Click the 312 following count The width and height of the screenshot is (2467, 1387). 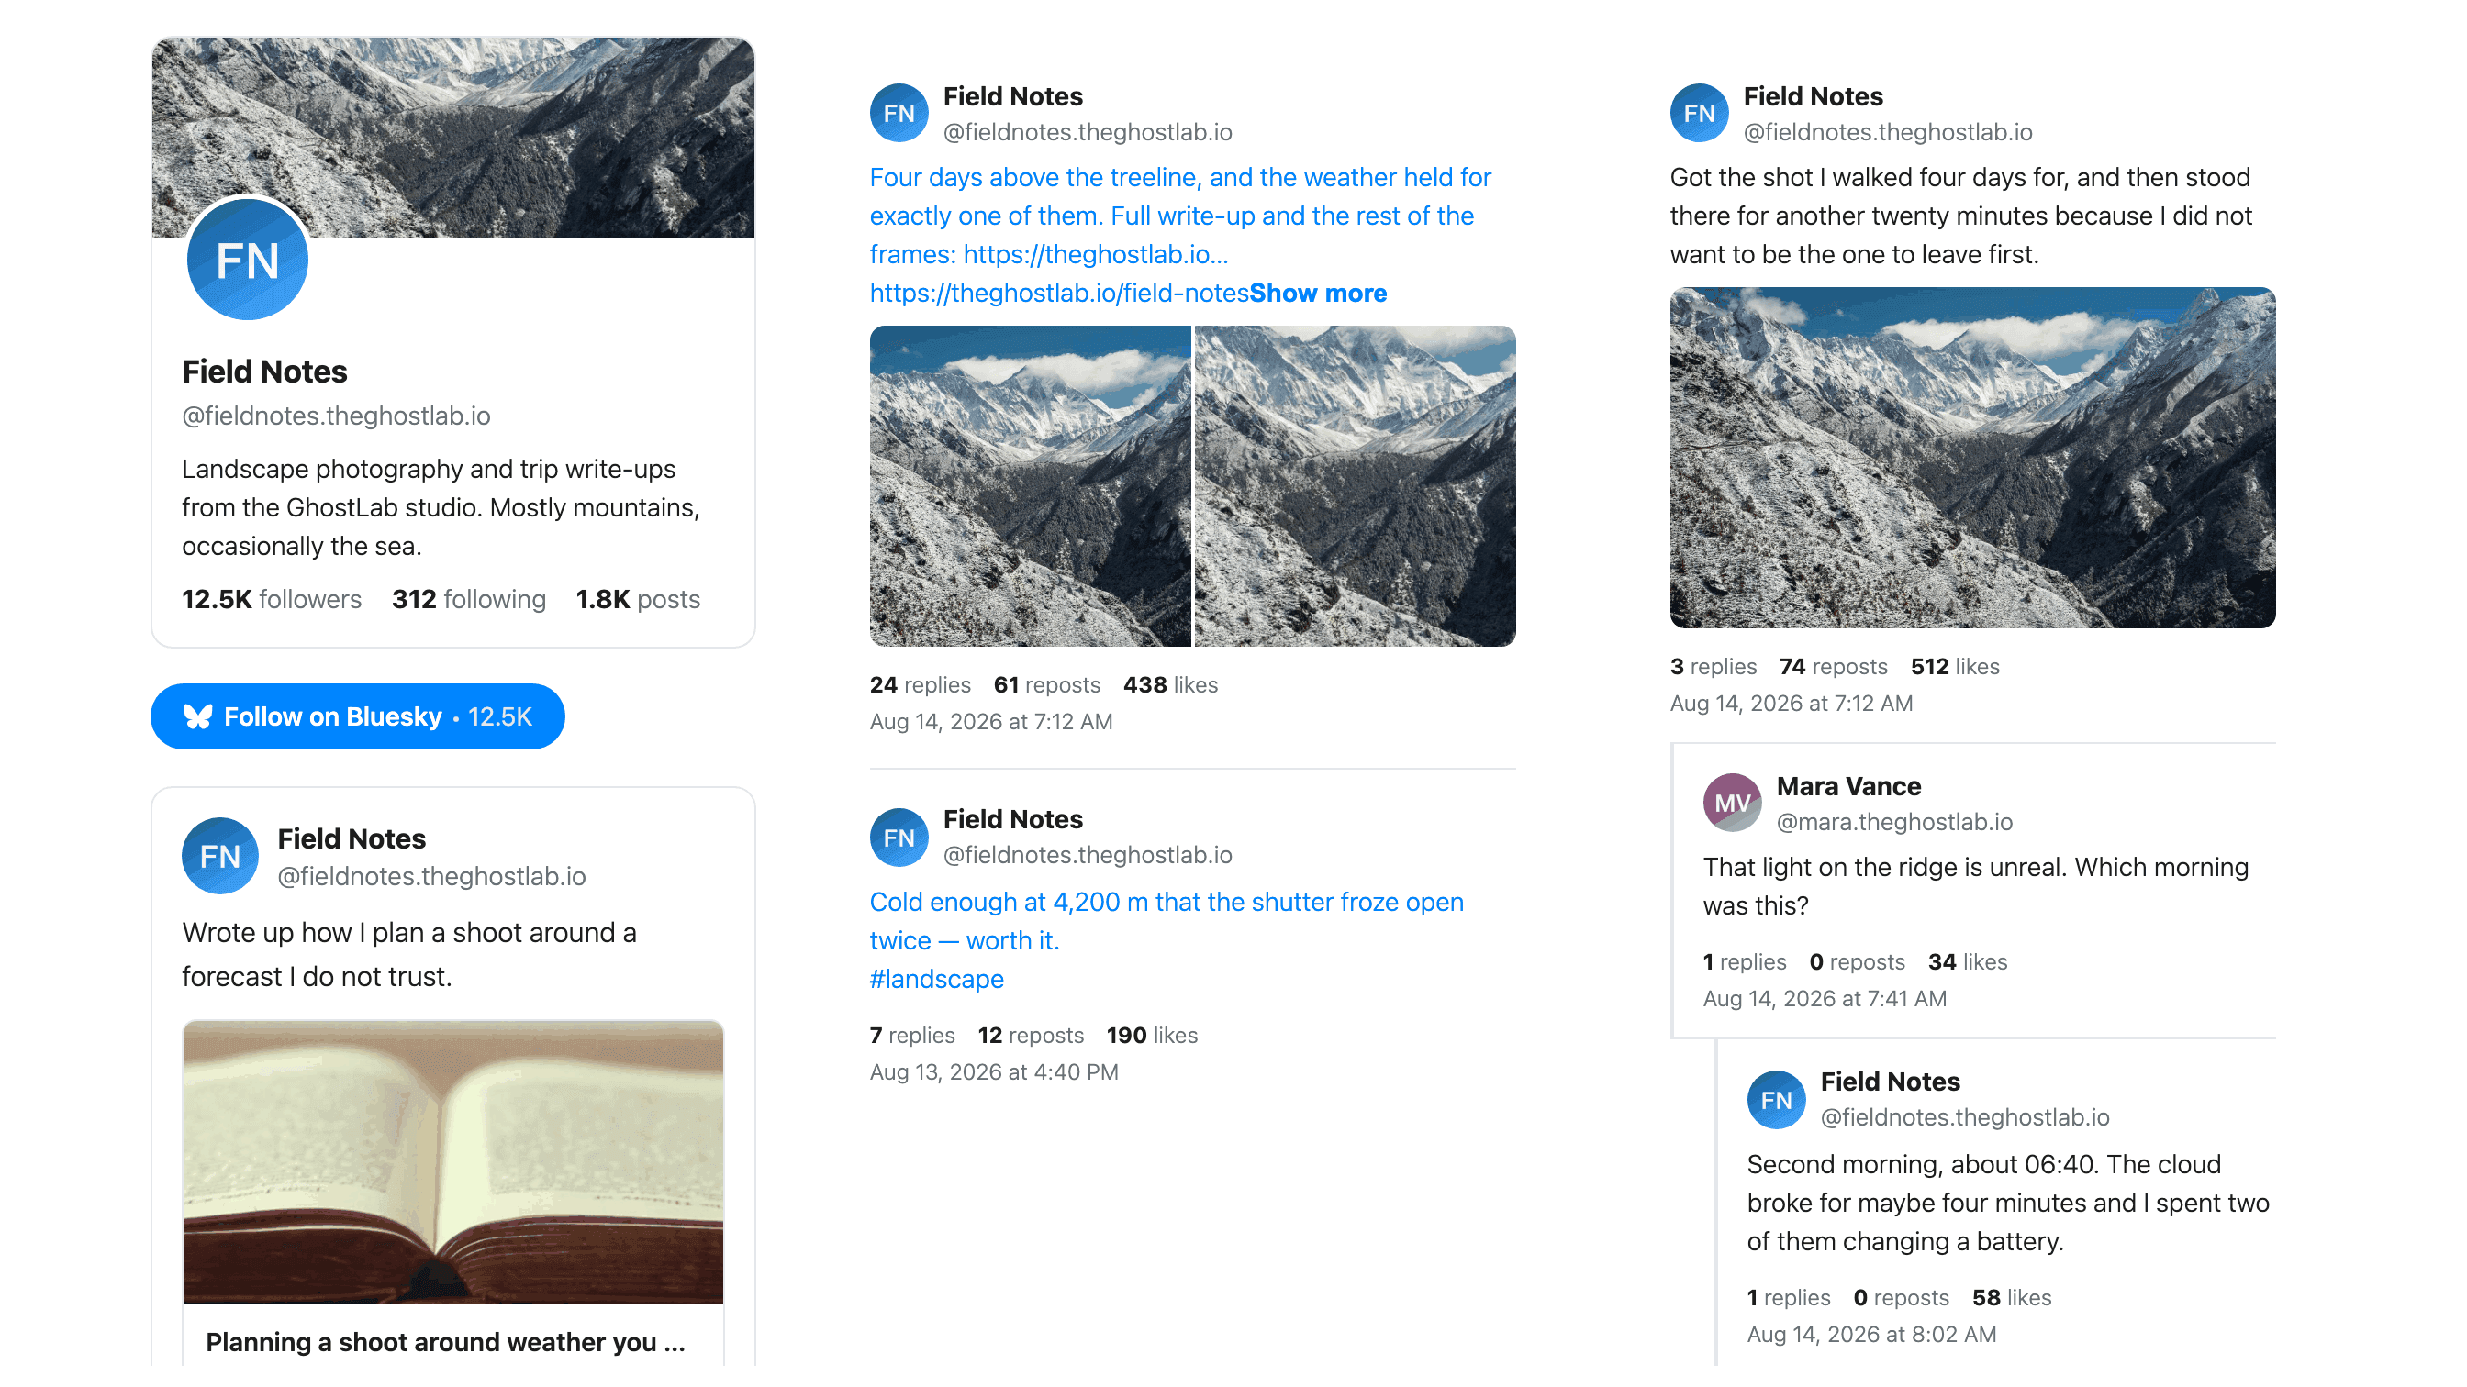coord(468,599)
